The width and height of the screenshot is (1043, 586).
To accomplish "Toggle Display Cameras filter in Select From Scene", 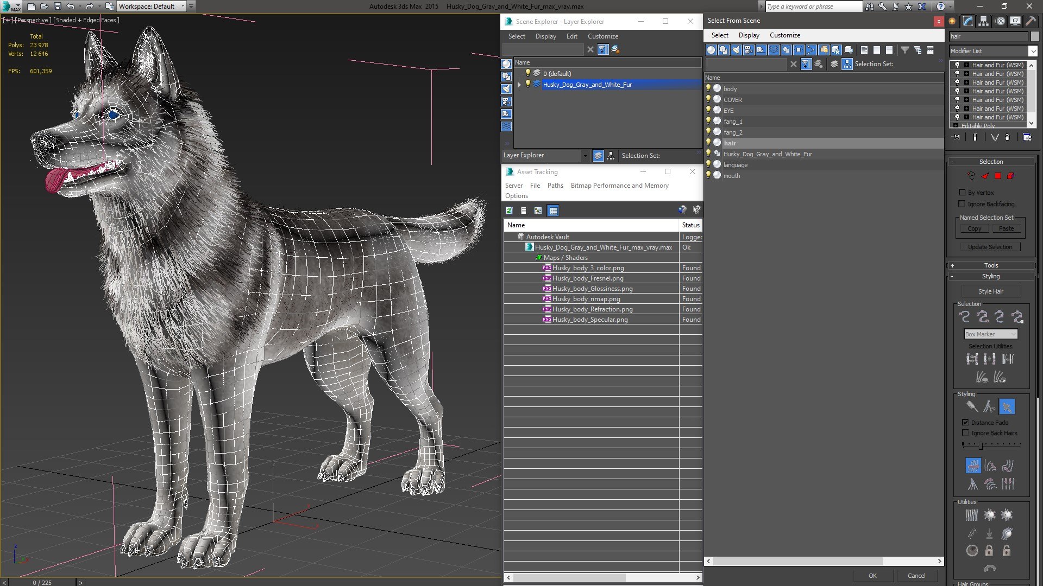I will pos(749,50).
